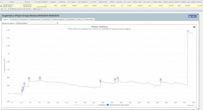Click the average stake cell $6.62
Viewport: 203px width, 110px height.
pos(72,6)
